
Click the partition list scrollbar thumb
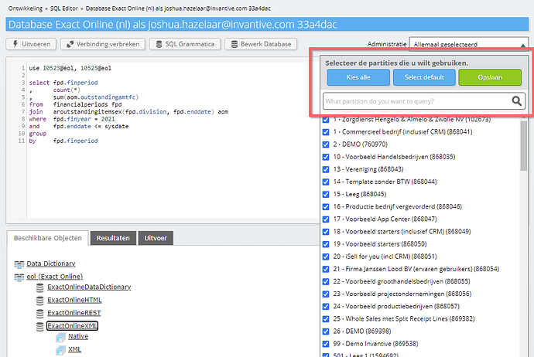[523, 145]
